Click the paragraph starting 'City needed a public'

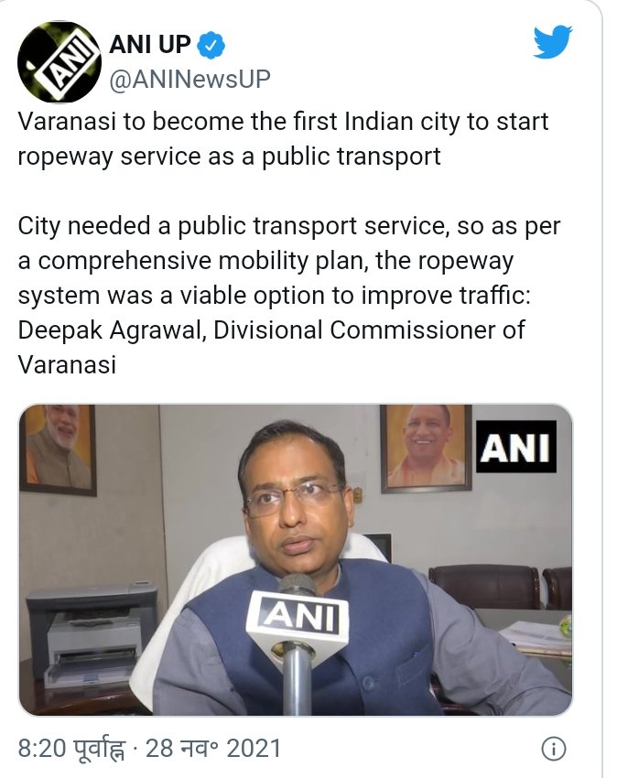[289, 296]
